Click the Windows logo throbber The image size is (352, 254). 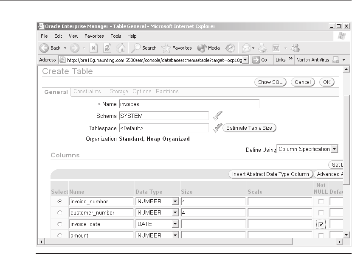[x=342, y=36]
